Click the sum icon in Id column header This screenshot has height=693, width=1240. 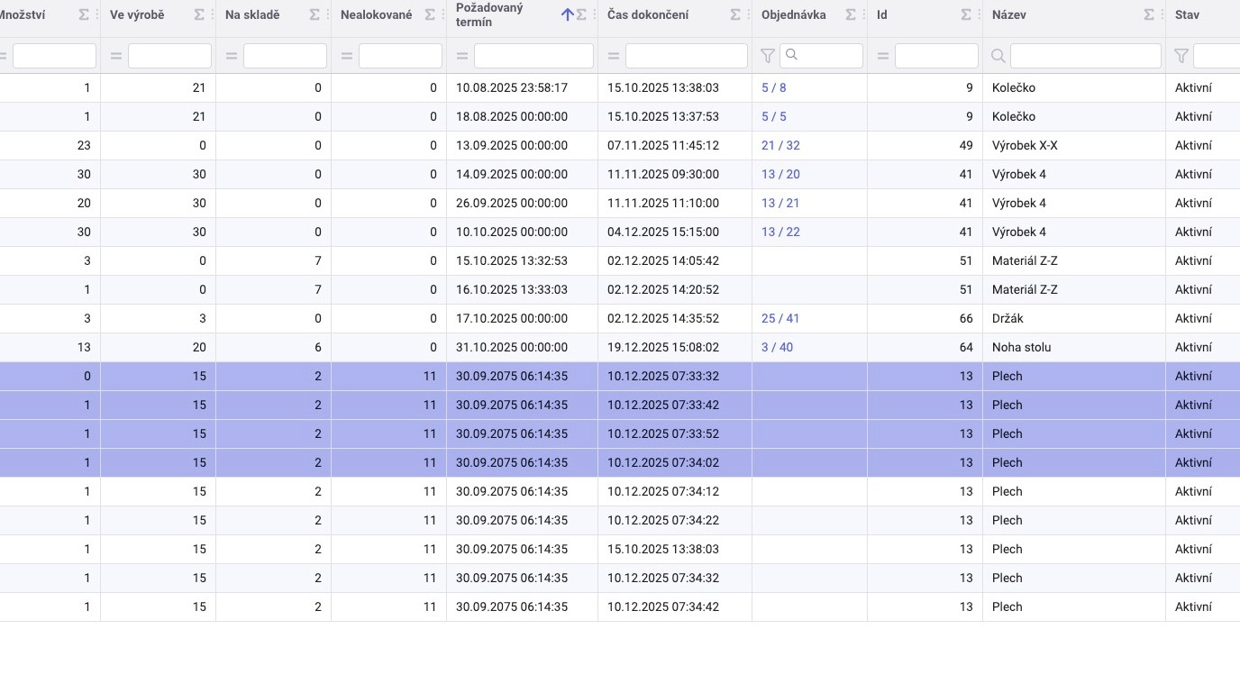coord(966,15)
